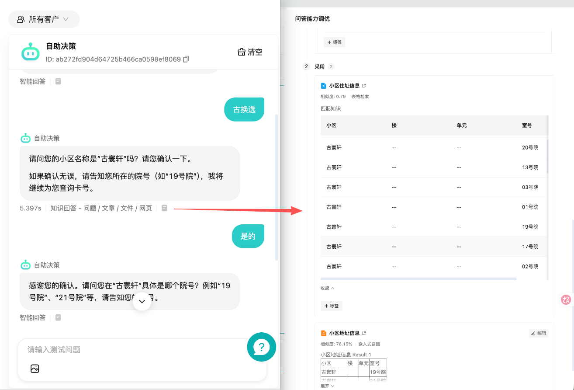Click the 小区住址信息 title link
The height and width of the screenshot is (390, 574).
(x=344, y=86)
